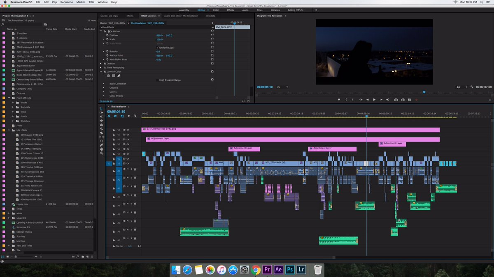This screenshot has height=277, width=494.
Task: Expand the Music folder in the Project panel
Action: coord(9,213)
